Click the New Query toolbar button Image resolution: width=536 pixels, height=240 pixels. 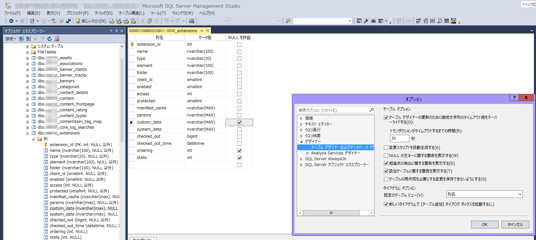[90, 21]
